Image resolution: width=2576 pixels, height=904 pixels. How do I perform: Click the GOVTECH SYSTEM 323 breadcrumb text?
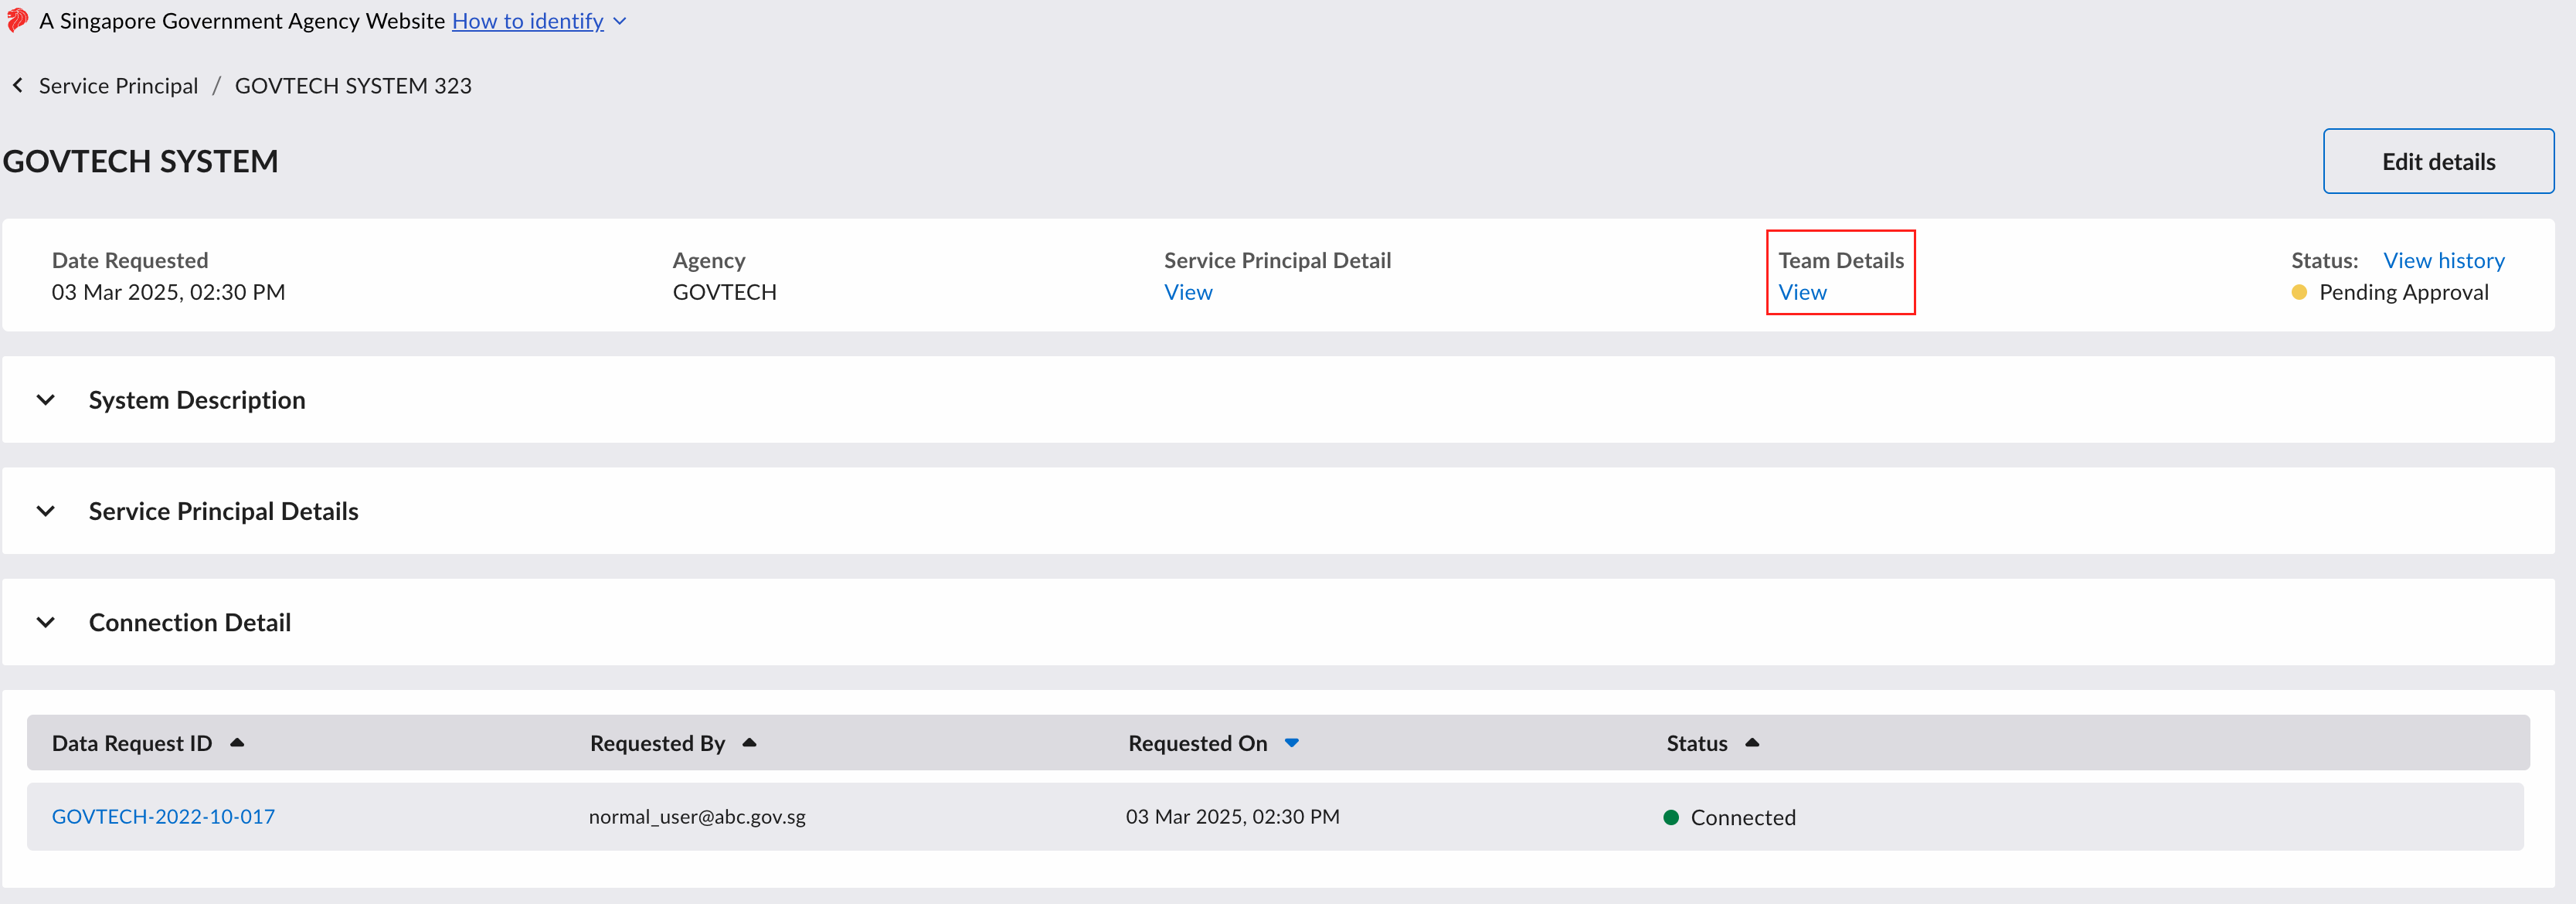353,86
